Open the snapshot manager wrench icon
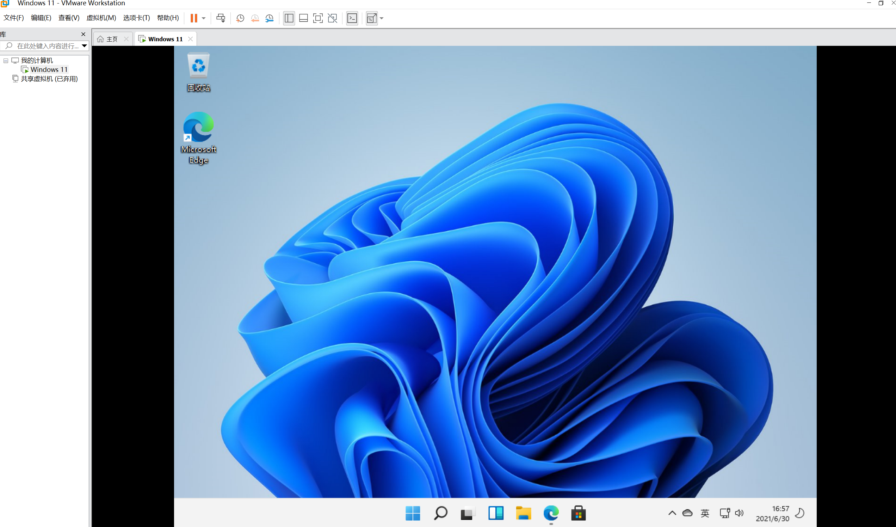Image resolution: width=896 pixels, height=527 pixels. tap(270, 18)
